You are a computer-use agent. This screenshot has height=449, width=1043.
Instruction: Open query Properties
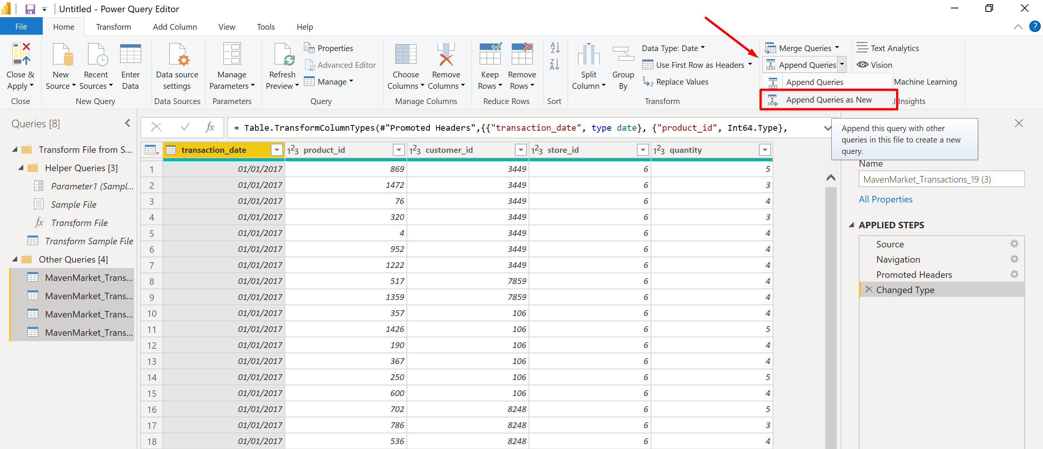coord(328,48)
